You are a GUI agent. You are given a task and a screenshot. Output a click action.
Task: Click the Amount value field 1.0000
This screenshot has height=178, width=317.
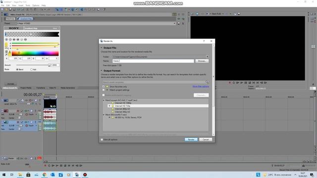(55, 65)
